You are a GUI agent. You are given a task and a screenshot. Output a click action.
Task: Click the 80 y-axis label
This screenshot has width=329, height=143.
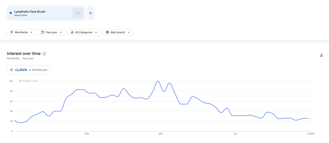pyautogui.click(x=12, y=91)
